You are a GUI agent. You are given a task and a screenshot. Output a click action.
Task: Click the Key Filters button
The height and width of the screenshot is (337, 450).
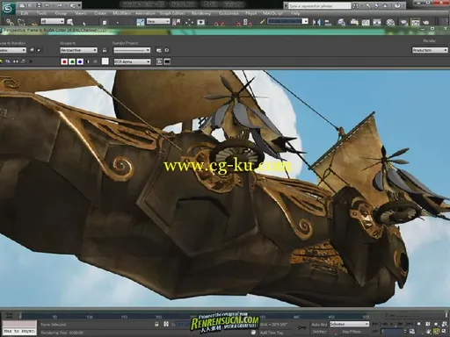click(352, 332)
